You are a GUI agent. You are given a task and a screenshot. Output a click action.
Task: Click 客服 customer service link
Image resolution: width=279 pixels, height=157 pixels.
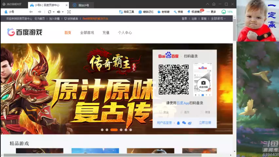(x=204, y=18)
